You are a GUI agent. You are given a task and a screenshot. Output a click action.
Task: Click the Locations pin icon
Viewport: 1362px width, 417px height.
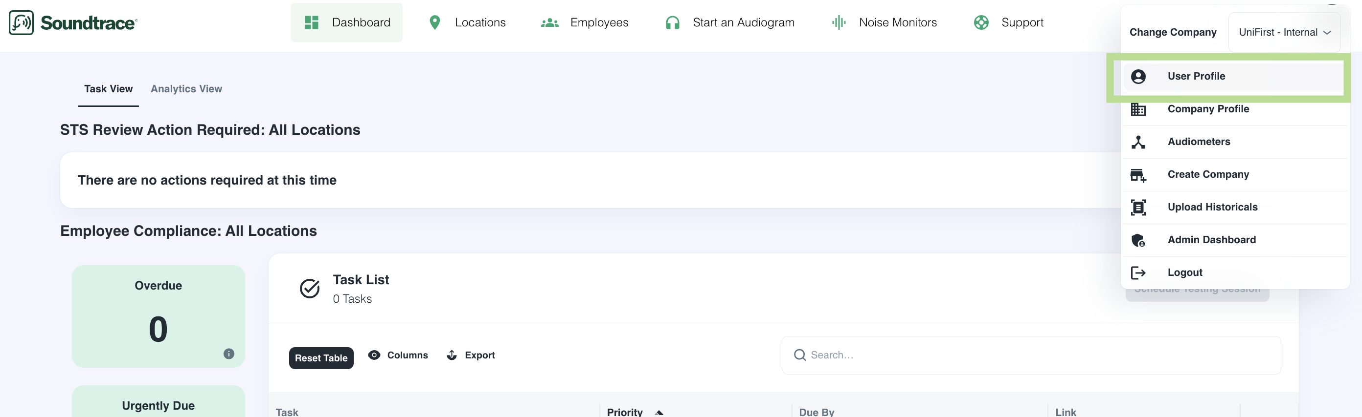pos(434,22)
